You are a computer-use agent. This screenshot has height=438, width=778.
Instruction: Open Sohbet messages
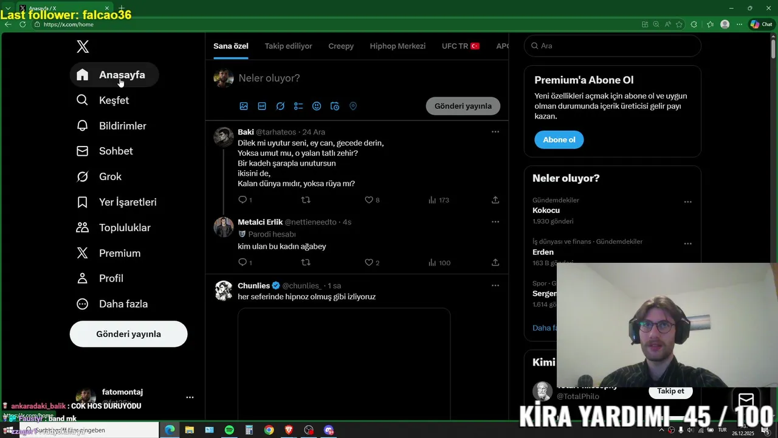pos(105,151)
